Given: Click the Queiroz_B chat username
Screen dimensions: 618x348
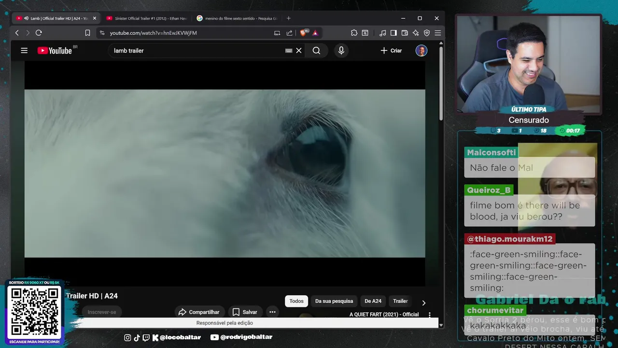Looking at the screenshot, I should (x=489, y=190).
